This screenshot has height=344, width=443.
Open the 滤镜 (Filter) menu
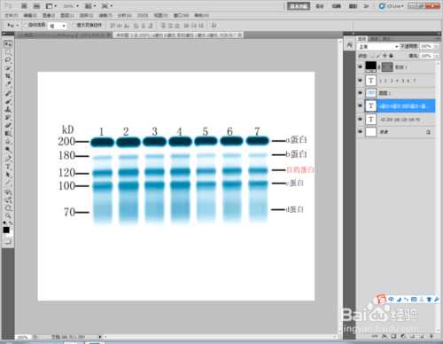click(x=105, y=15)
